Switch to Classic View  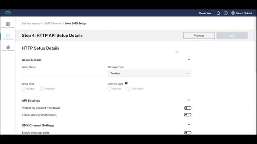tap(205, 13)
